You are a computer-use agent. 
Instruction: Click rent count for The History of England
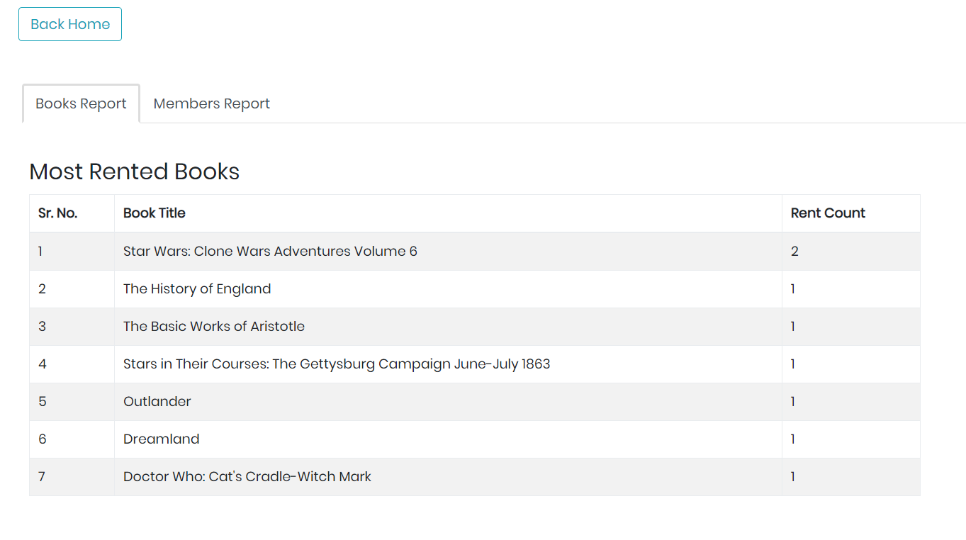[x=793, y=288]
